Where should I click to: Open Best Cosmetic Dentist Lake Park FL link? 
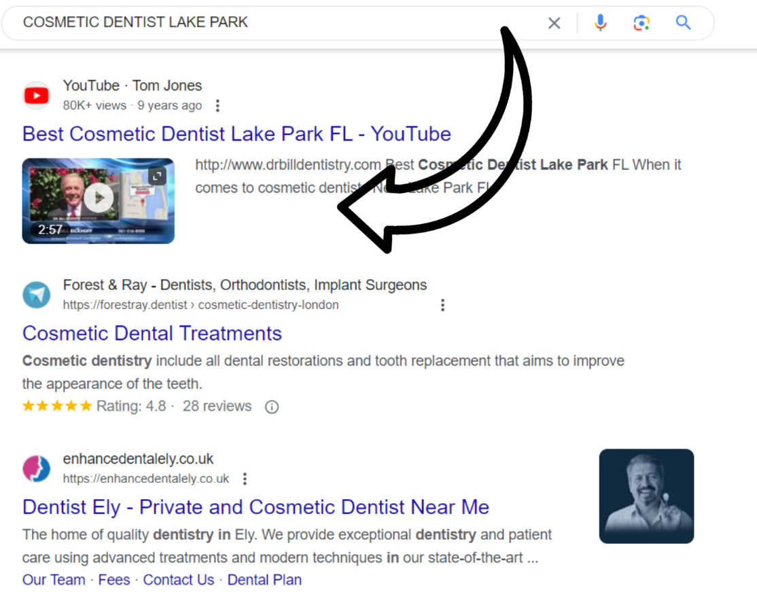[236, 134]
